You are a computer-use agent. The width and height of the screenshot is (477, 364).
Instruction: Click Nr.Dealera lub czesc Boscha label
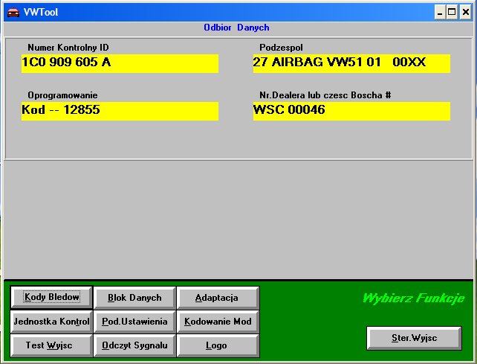click(325, 95)
